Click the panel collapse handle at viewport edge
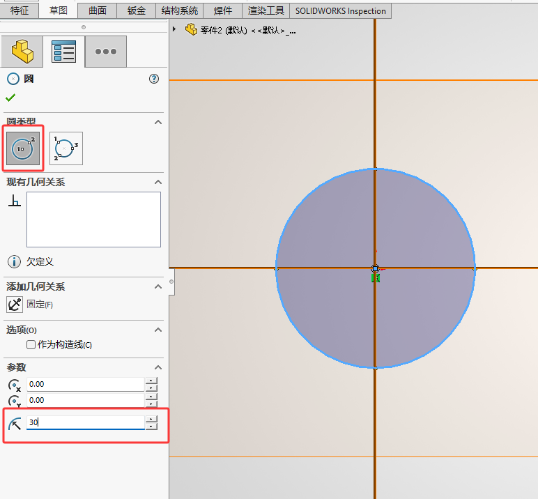Viewport: 538px width, 499px height. pyautogui.click(x=171, y=282)
